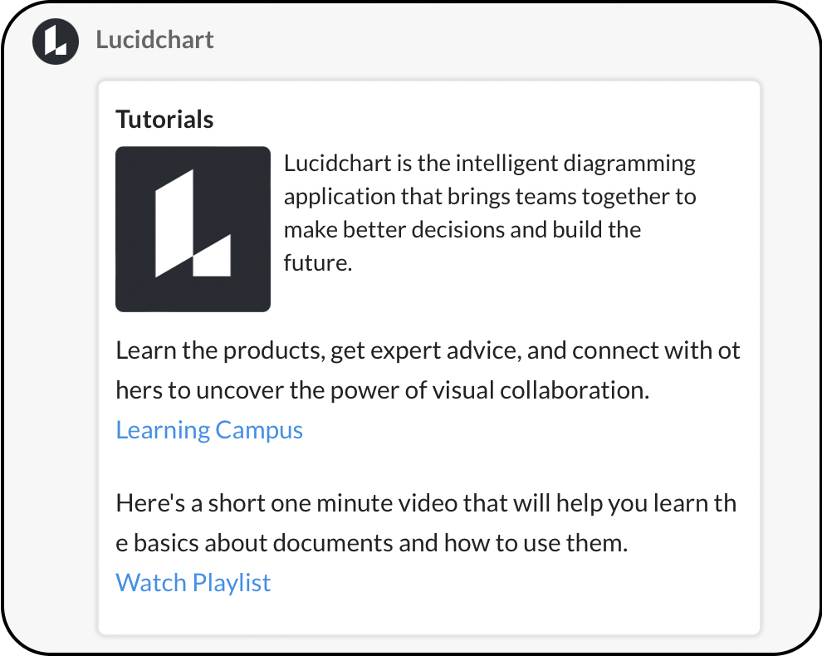Open the Learning Campus link
This screenshot has height=656, width=822.
pyautogui.click(x=209, y=430)
